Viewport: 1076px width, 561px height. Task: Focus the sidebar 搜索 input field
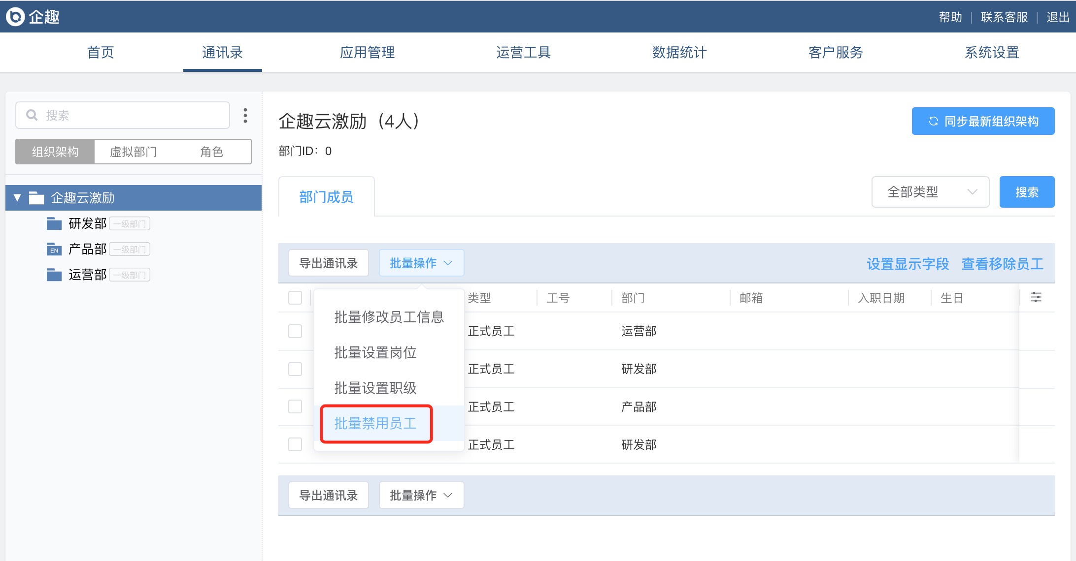click(123, 115)
